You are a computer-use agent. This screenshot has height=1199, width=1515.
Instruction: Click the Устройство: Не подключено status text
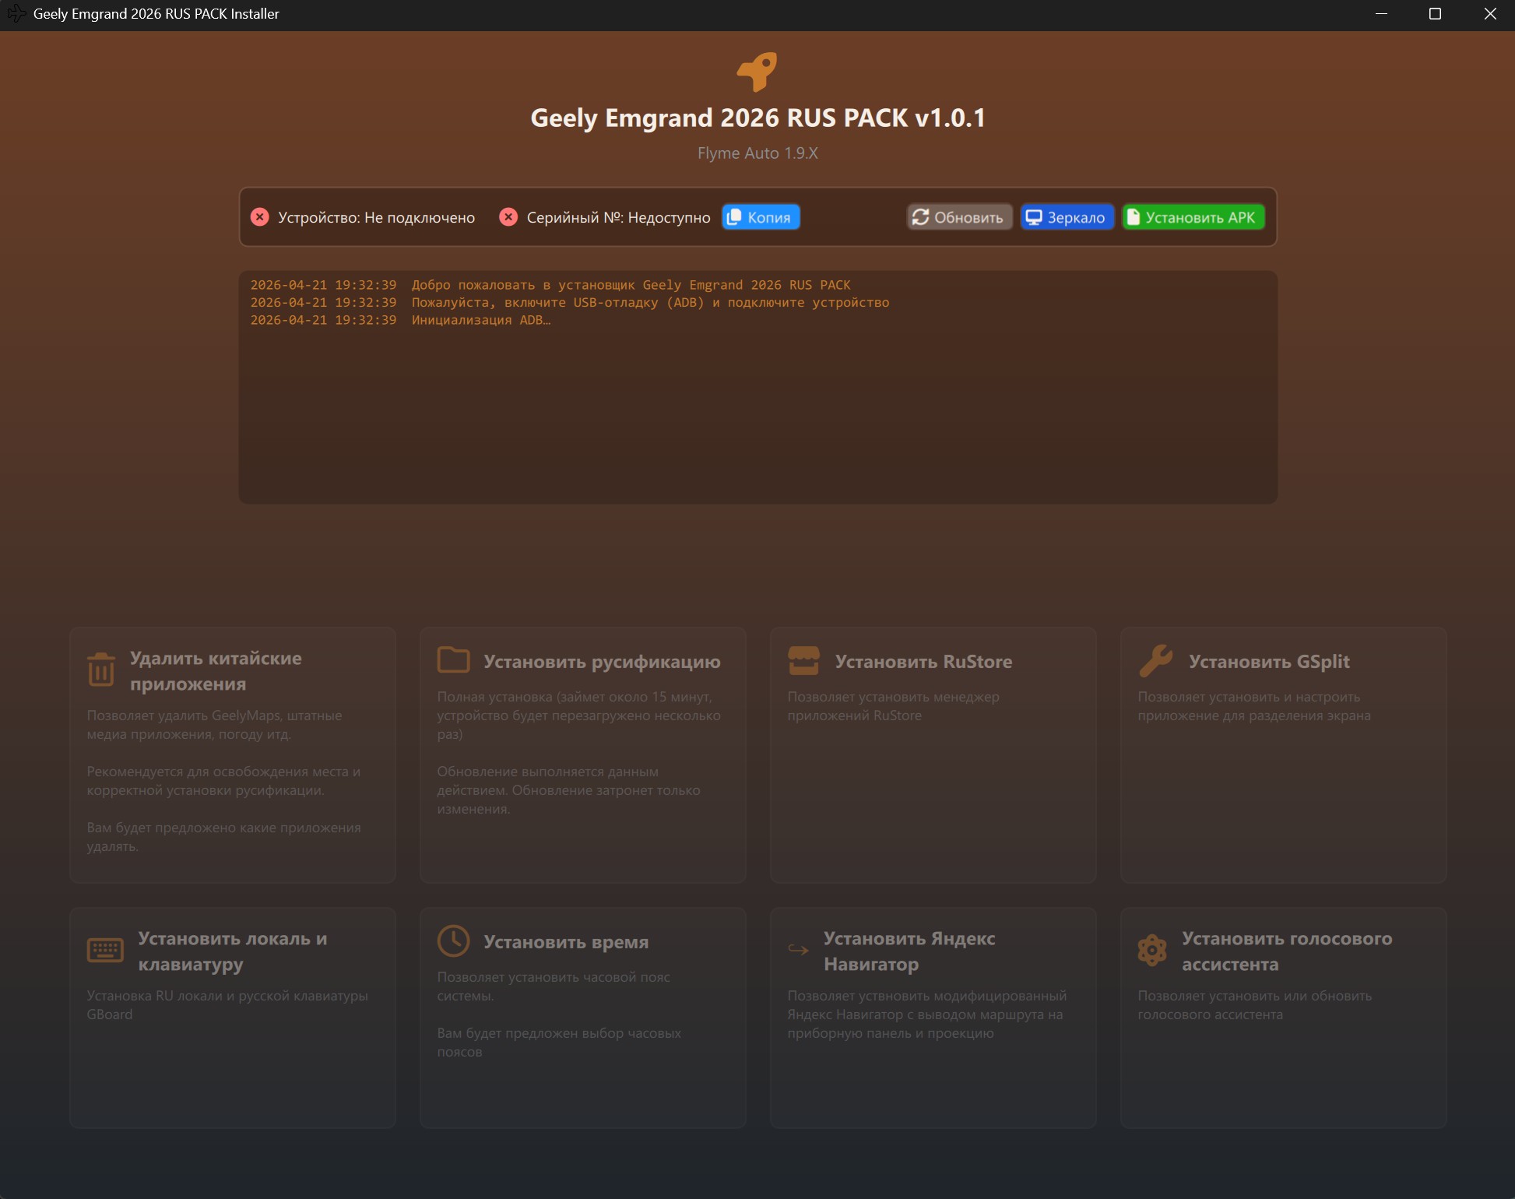pyautogui.click(x=376, y=217)
